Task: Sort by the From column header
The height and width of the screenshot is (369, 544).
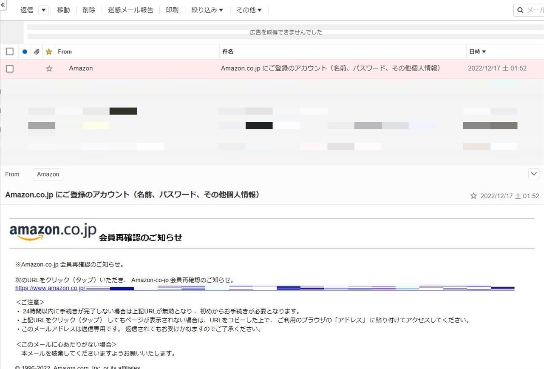Action: click(x=65, y=51)
